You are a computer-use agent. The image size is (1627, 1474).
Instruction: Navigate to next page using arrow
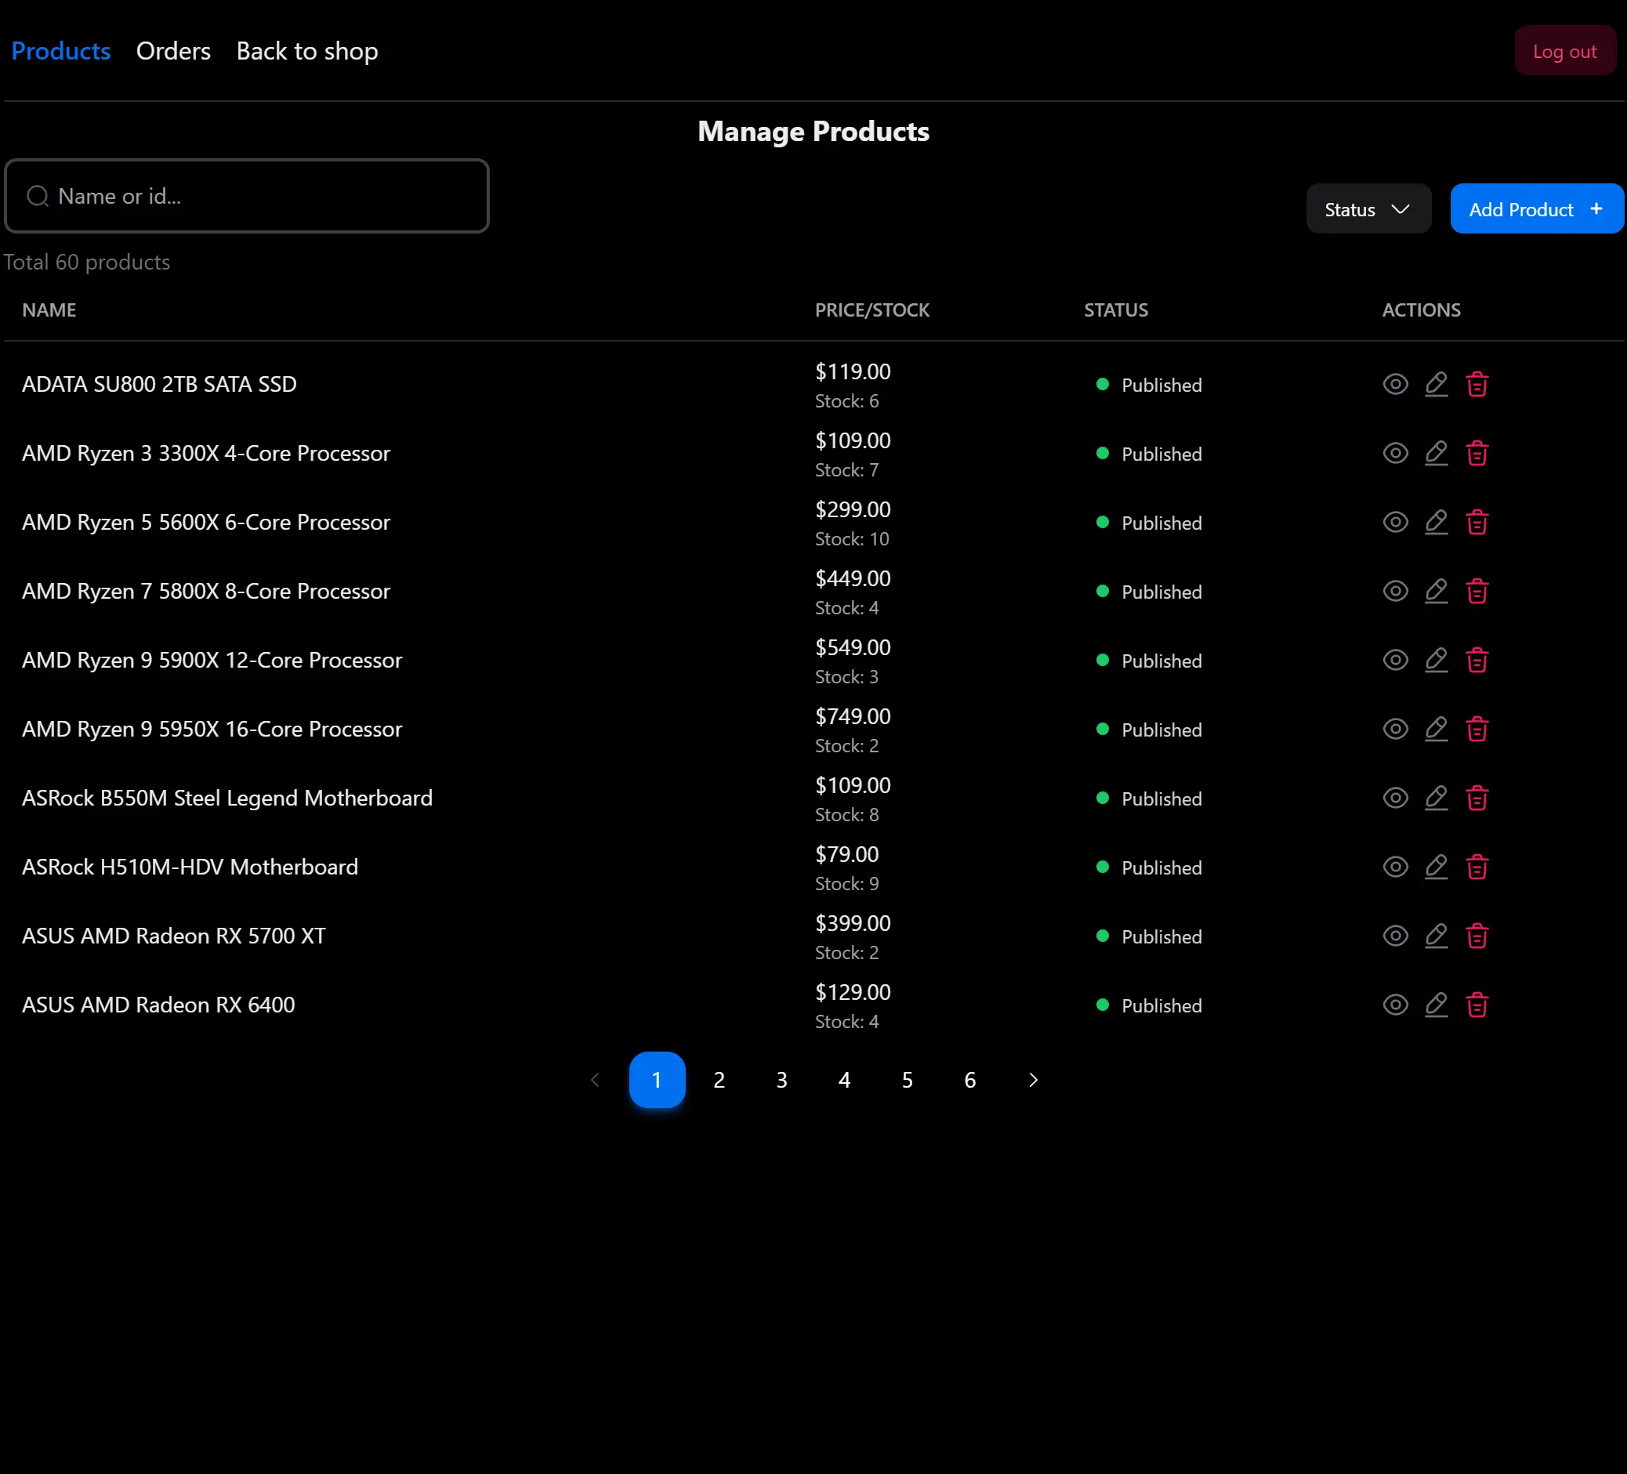[1035, 1080]
